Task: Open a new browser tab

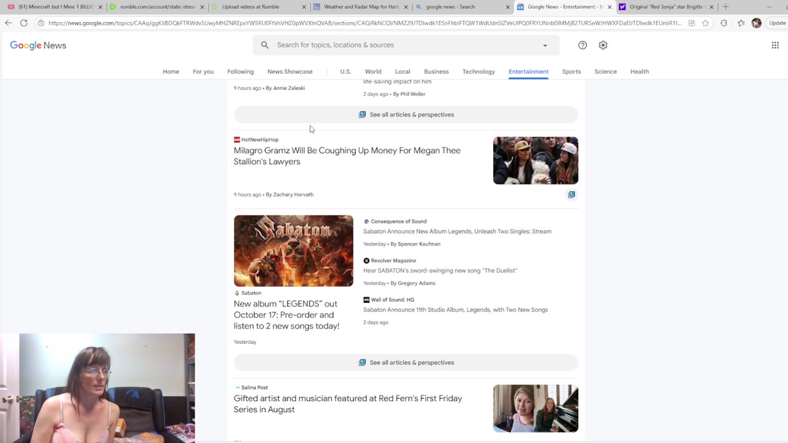Action: (725, 7)
